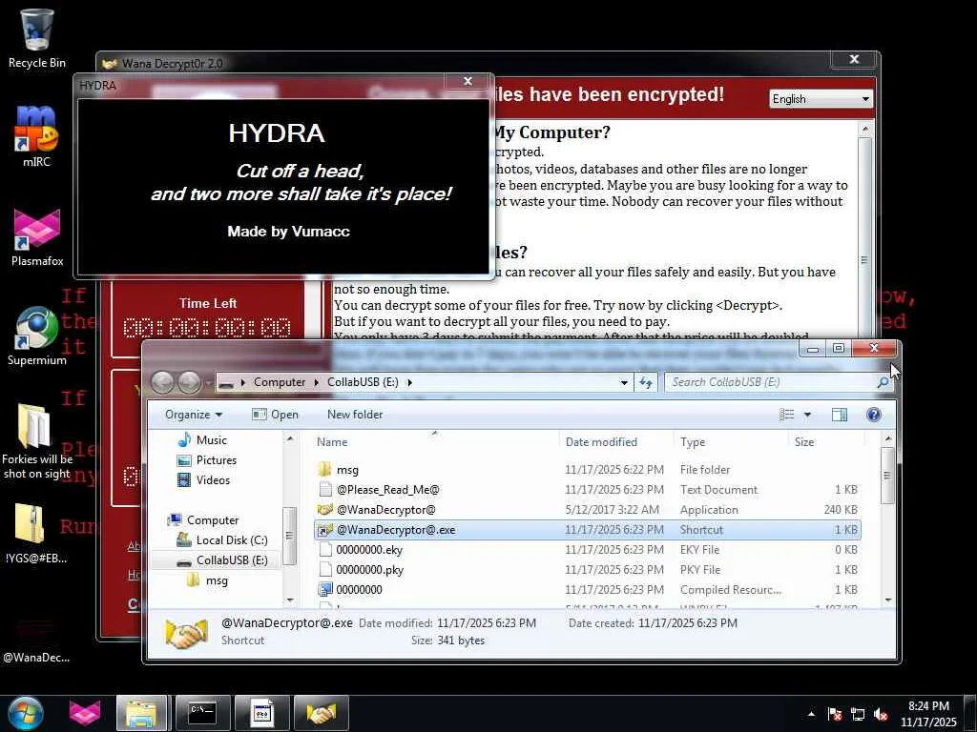Open Plasmafox from the taskbar

85,713
